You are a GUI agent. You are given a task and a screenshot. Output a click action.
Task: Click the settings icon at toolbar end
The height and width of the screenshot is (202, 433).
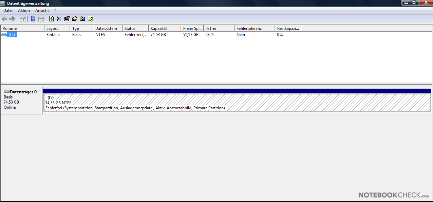[91, 19]
